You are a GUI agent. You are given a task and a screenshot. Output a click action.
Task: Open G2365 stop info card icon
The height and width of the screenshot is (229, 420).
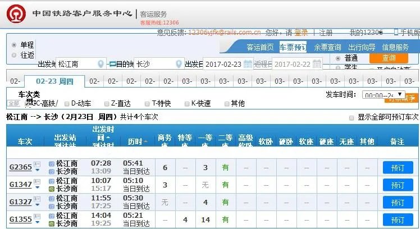point(37,164)
